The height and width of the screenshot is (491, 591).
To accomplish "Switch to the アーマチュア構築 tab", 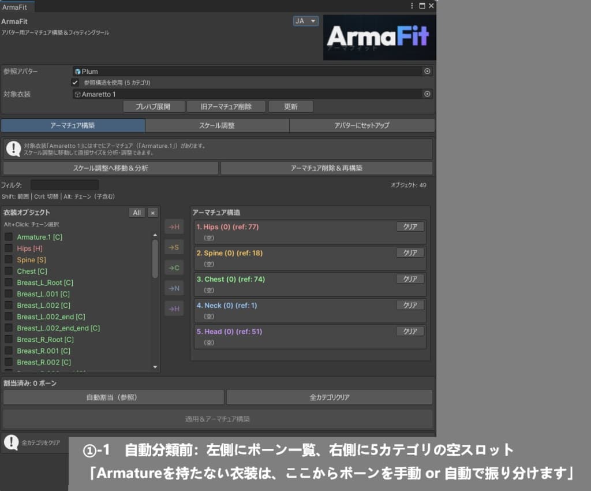I will [x=73, y=125].
